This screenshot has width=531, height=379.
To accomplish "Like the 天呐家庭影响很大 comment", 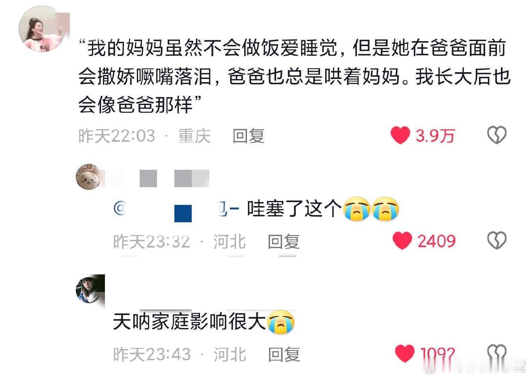I will tap(404, 353).
